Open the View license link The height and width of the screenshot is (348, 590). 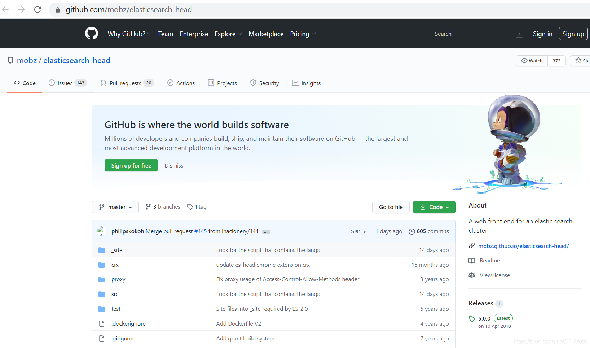[495, 275]
